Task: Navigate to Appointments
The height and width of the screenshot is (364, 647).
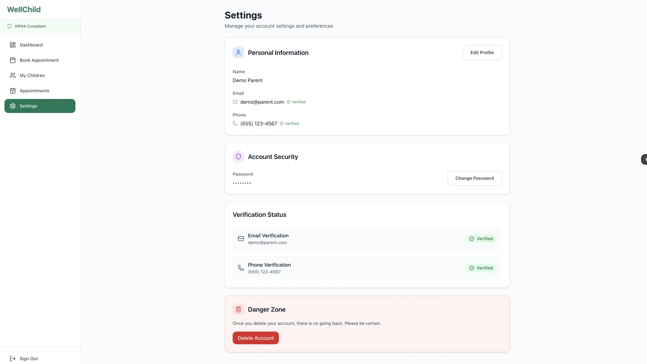Action: pos(34,91)
